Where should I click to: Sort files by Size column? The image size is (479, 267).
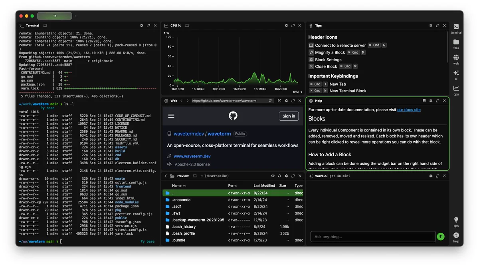click(283, 185)
